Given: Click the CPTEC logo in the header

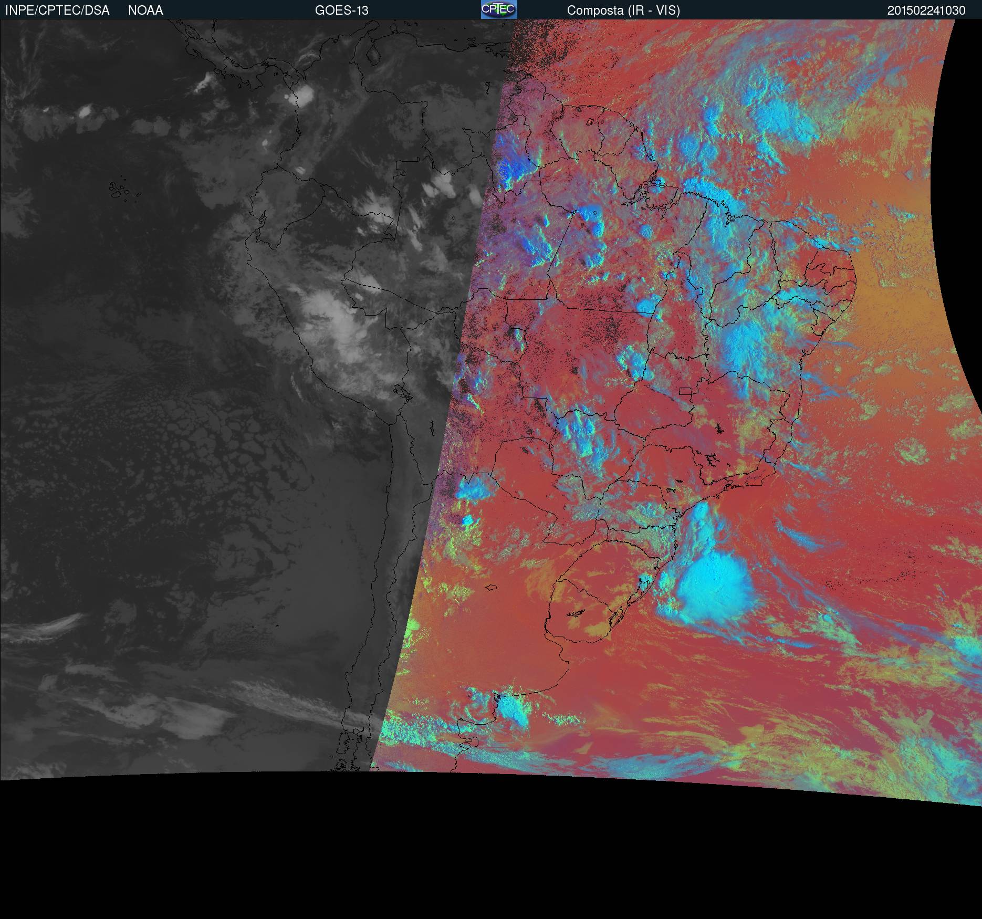Looking at the screenshot, I should pyautogui.click(x=499, y=9).
